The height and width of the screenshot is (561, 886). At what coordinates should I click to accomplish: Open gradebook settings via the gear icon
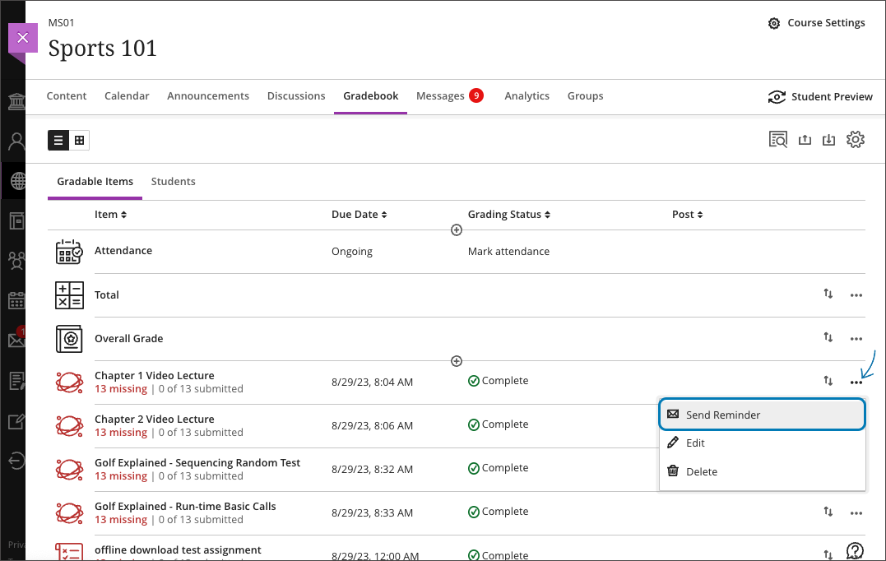tap(856, 139)
